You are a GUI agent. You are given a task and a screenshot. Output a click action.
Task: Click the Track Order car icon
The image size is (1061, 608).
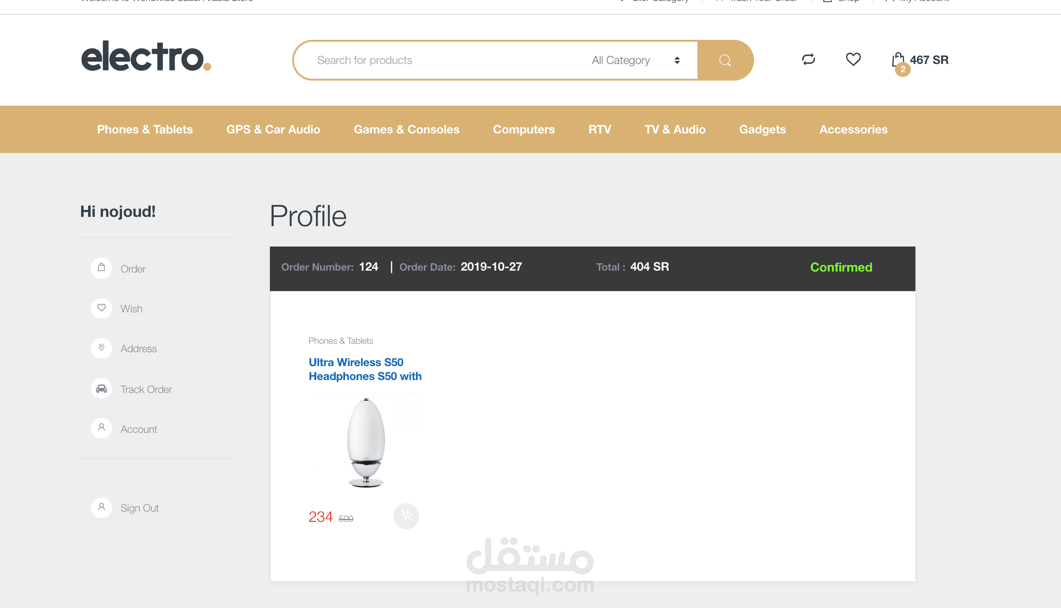(x=102, y=389)
